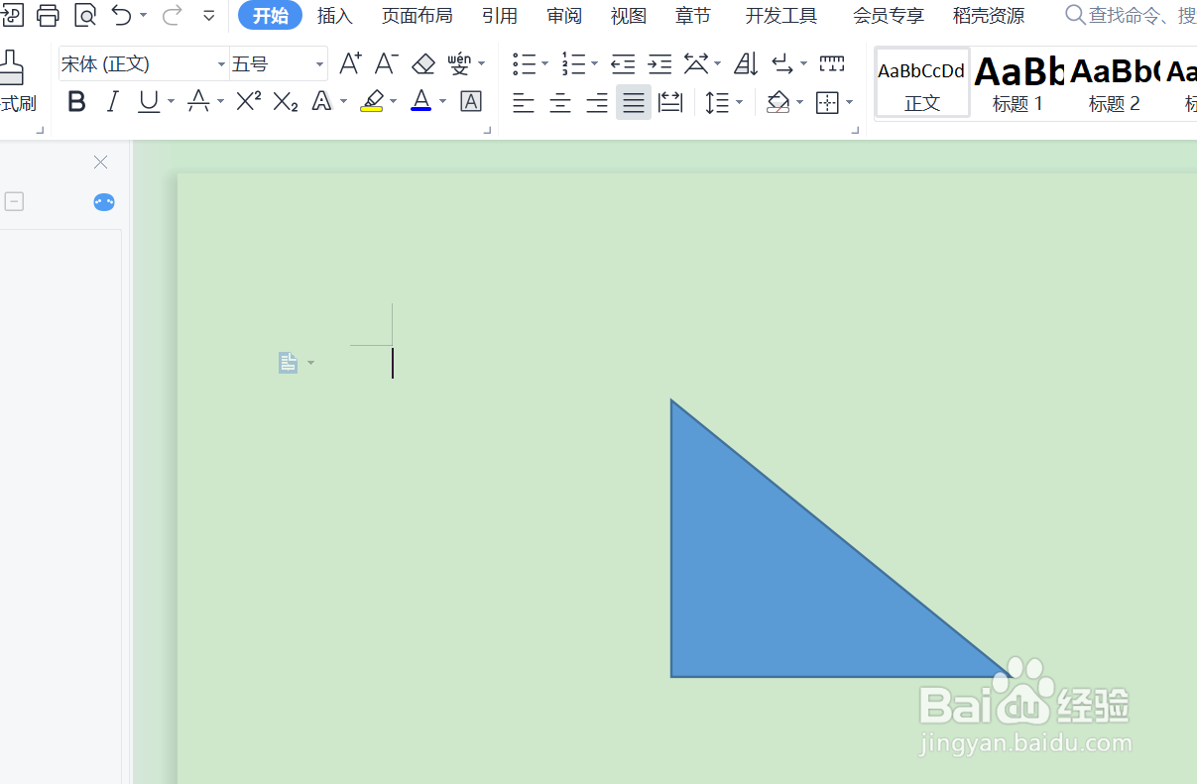
Task: Open line spacing options
Action: (717, 102)
